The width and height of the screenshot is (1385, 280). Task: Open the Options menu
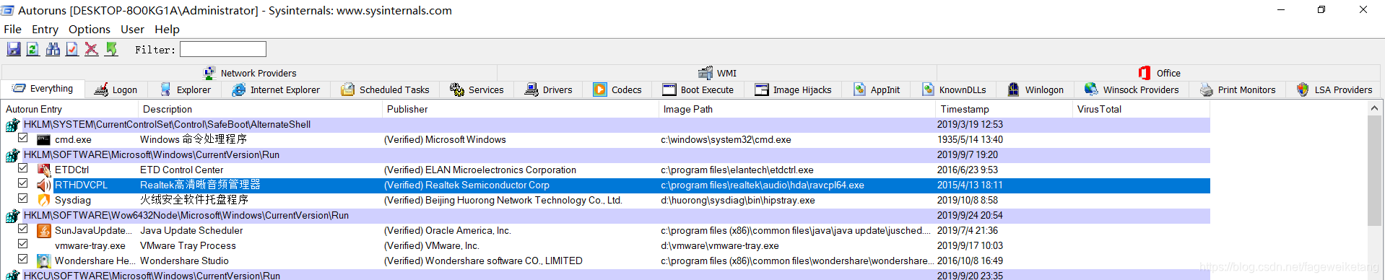pyautogui.click(x=90, y=30)
